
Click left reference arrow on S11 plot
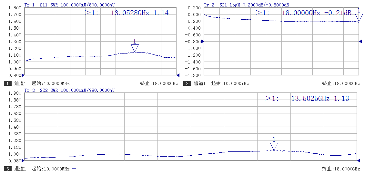pyautogui.click(x=23, y=75)
